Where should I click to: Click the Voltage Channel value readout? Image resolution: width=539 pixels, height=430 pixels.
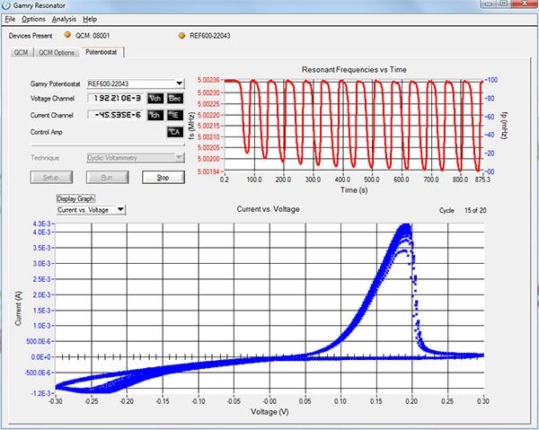tap(117, 98)
